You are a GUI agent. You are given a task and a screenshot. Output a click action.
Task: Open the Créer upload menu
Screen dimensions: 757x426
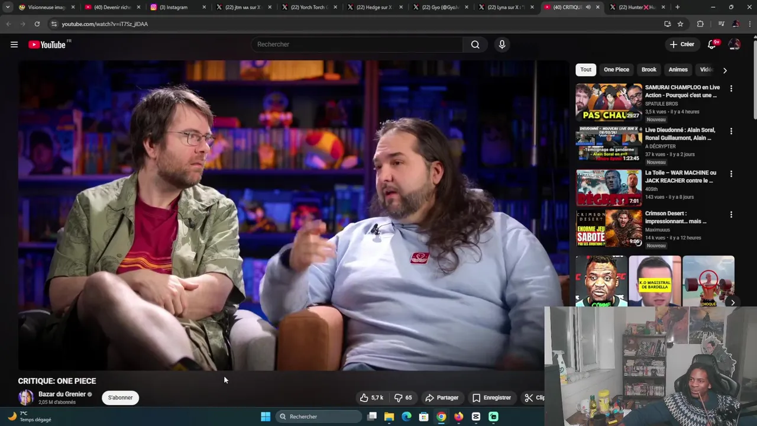(682, 44)
